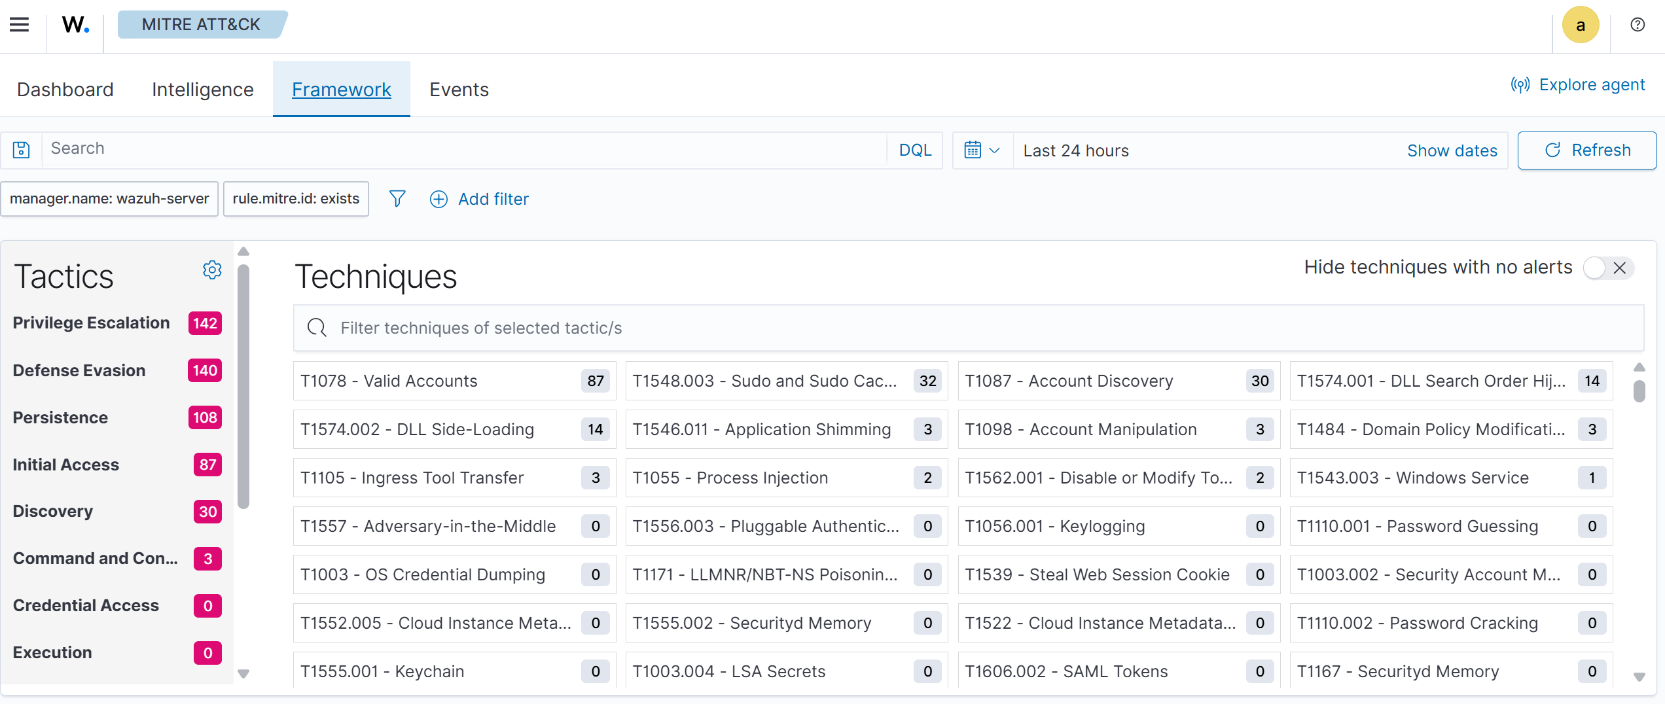Open the user avatar 'a' menu
This screenshot has height=704, width=1665.
(1581, 25)
